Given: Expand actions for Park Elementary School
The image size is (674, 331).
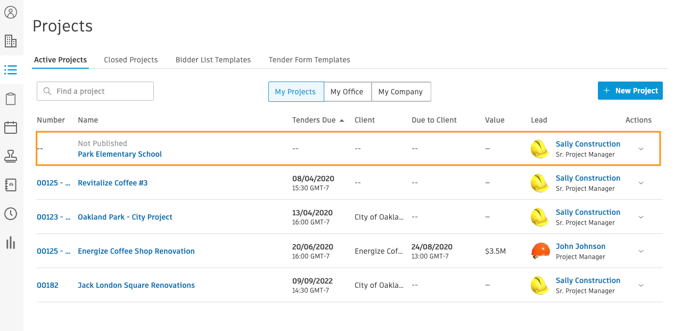Looking at the screenshot, I should (641, 149).
